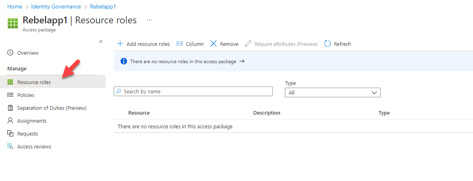Click the Manage section heading
The width and height of the screenshot is (473, 181).
17,69
